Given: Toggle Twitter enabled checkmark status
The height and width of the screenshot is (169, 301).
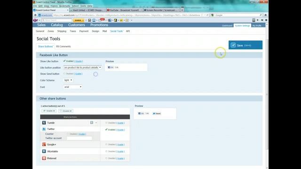Looking at the screenshot, I should [106, 130].
